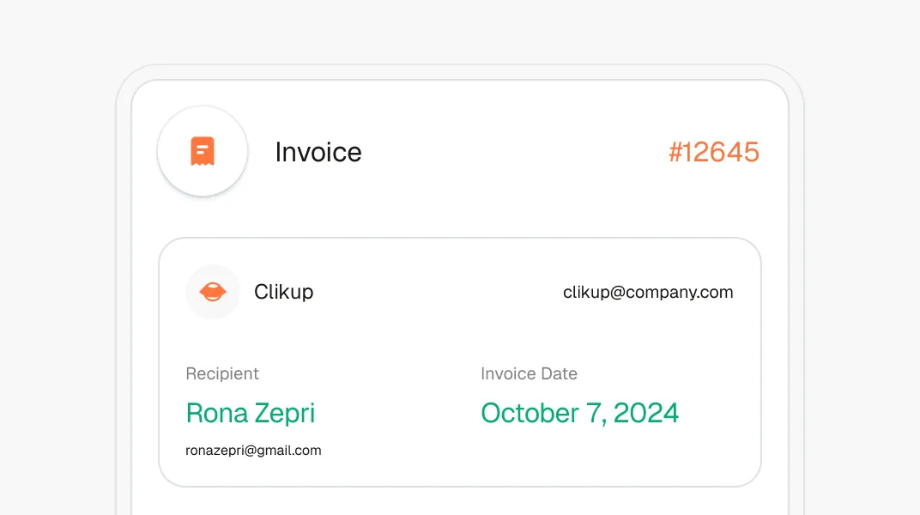920x515 pixels.
Task: Select the Invoice heading text
Action: click(318, 152)
